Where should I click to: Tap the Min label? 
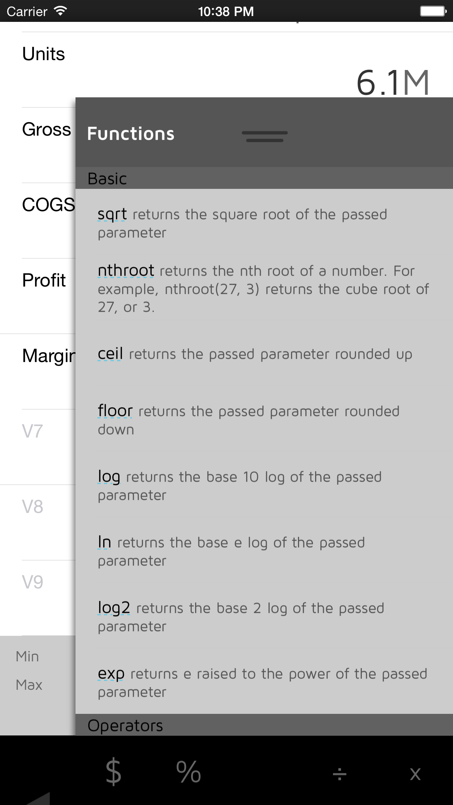[x=27, y=657]
